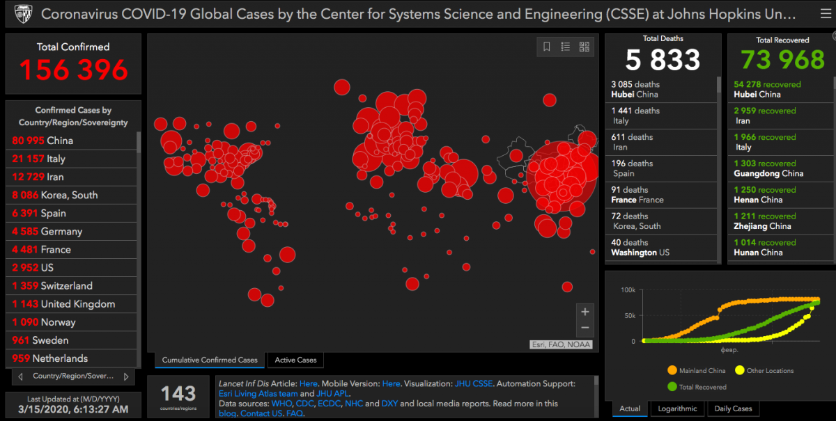
Task: Switch to the Logarithmic chart view
Action: click(x=676, y=409)
